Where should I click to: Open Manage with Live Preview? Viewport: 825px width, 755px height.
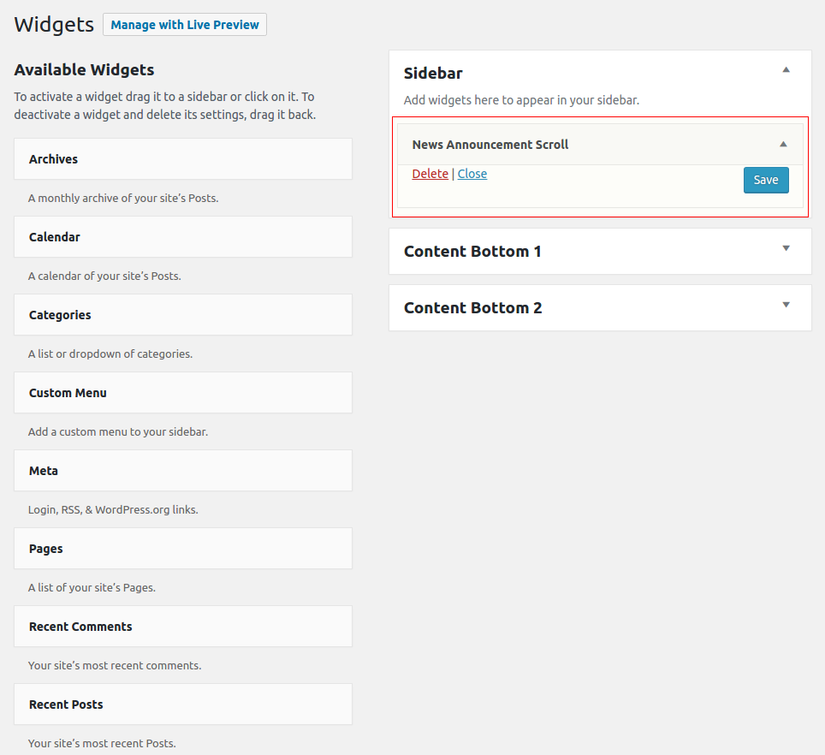point(185,25)
